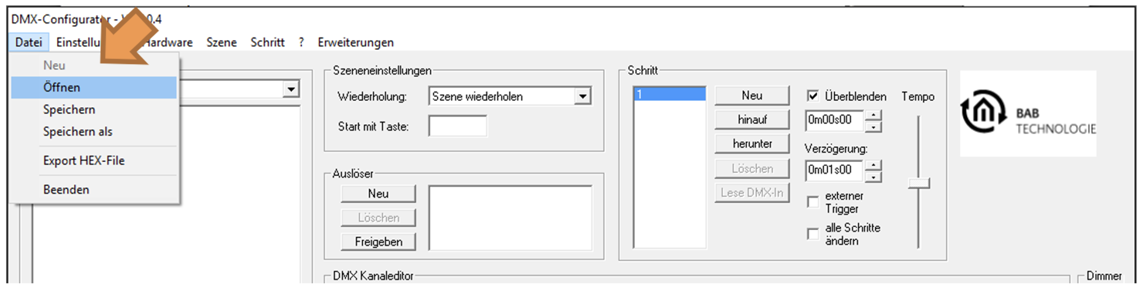Decrease the Verzögerung time with down arrow
The width and height of the screenshot is (1142, 291).
(x=873, y=177)
